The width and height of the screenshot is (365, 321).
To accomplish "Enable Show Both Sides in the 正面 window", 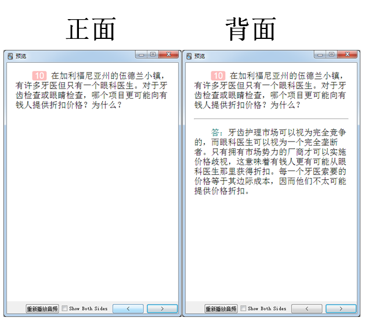I will click(x=65, y=308).
